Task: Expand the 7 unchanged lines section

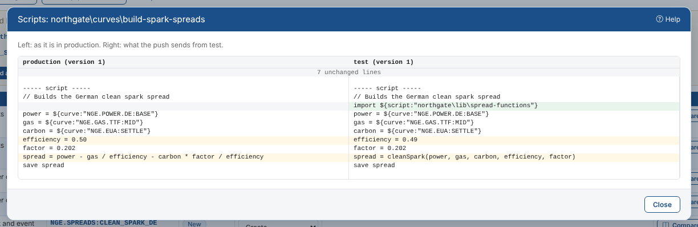Action: pyautogui.click(x=348, y=72)
